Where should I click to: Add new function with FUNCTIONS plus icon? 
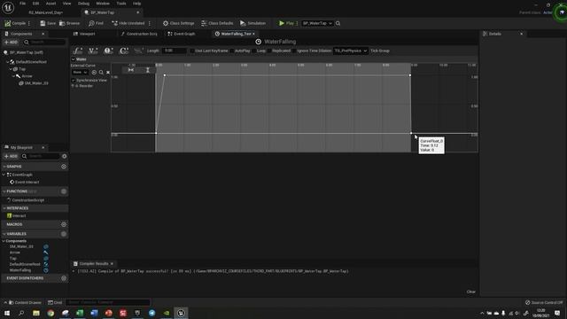[x=64, y=191]
